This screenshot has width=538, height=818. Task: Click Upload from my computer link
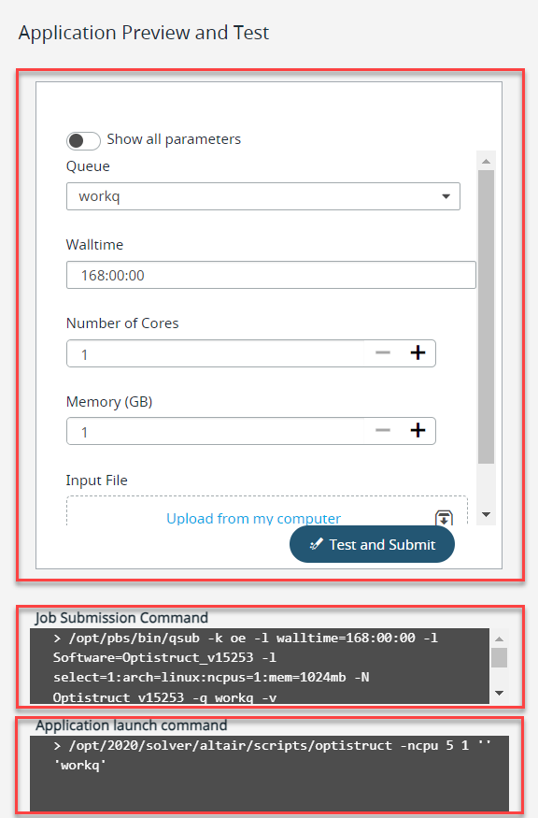pyautogui.click(x=253, y=518)
